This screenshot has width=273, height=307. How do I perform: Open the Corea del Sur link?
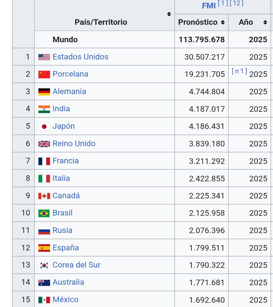coord(76,265)
